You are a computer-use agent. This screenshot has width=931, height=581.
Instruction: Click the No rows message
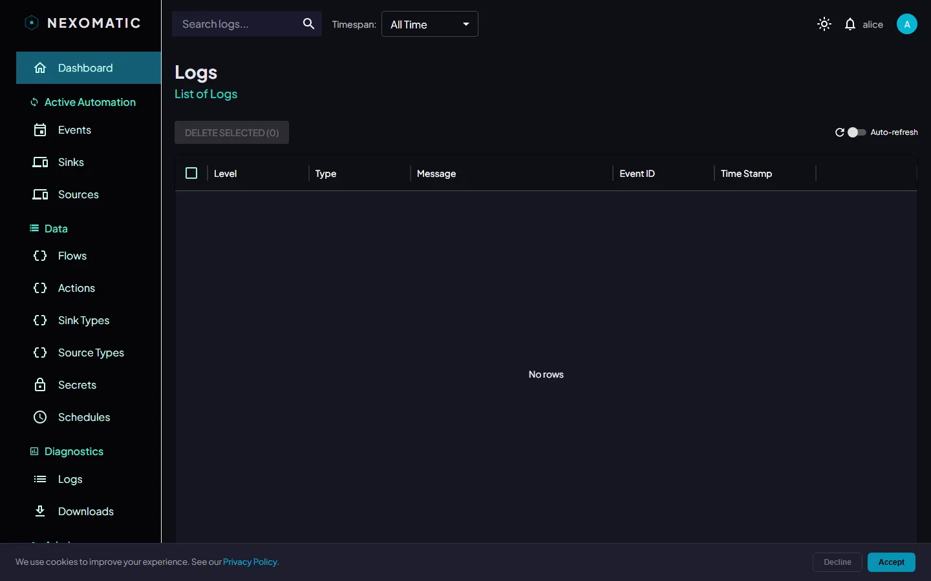(x=546, y=374)
